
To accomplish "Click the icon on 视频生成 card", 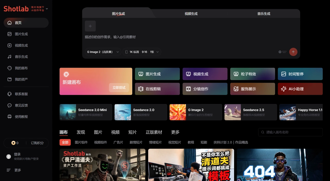I will (188, 74).
